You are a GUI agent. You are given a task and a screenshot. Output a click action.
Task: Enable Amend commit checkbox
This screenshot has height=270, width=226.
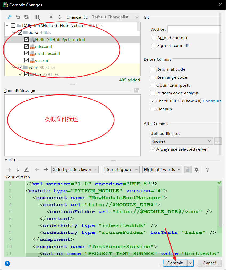tap(154, 38)
